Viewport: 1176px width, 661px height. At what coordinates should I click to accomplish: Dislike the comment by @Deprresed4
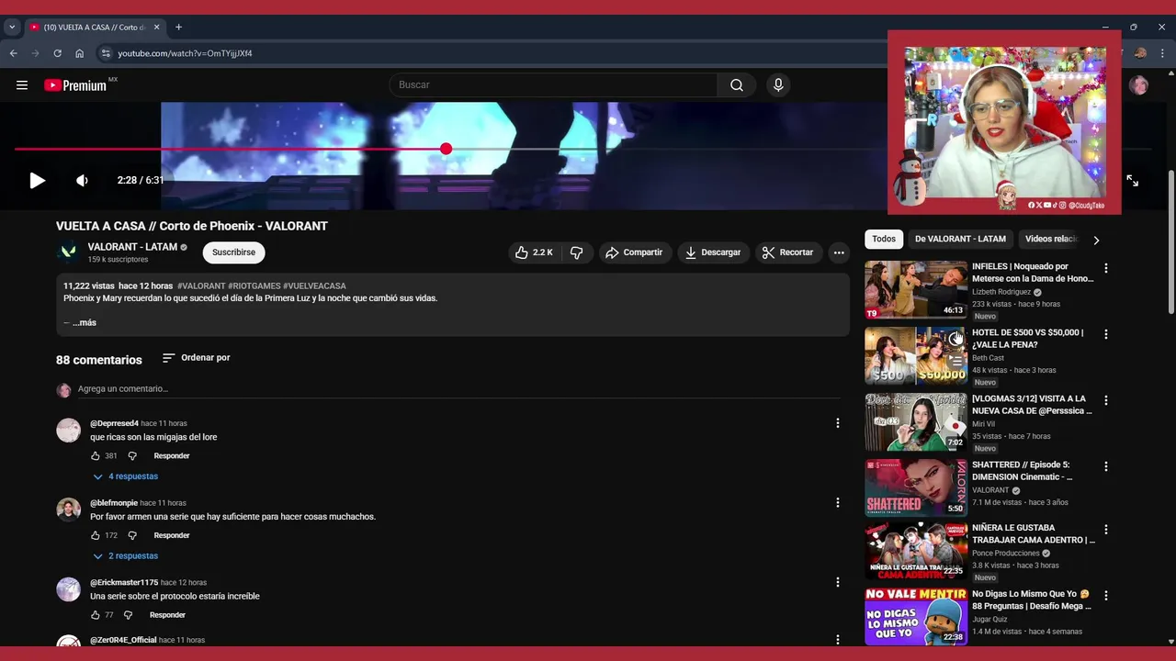click(132, 456)
